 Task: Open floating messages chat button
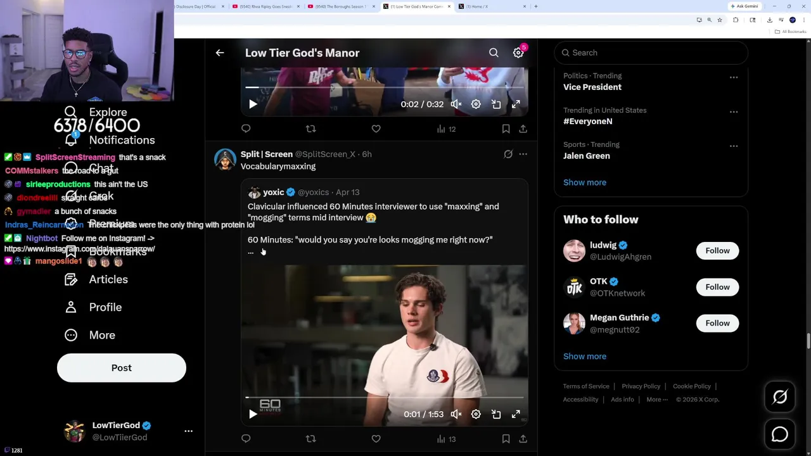coord(780,434)
